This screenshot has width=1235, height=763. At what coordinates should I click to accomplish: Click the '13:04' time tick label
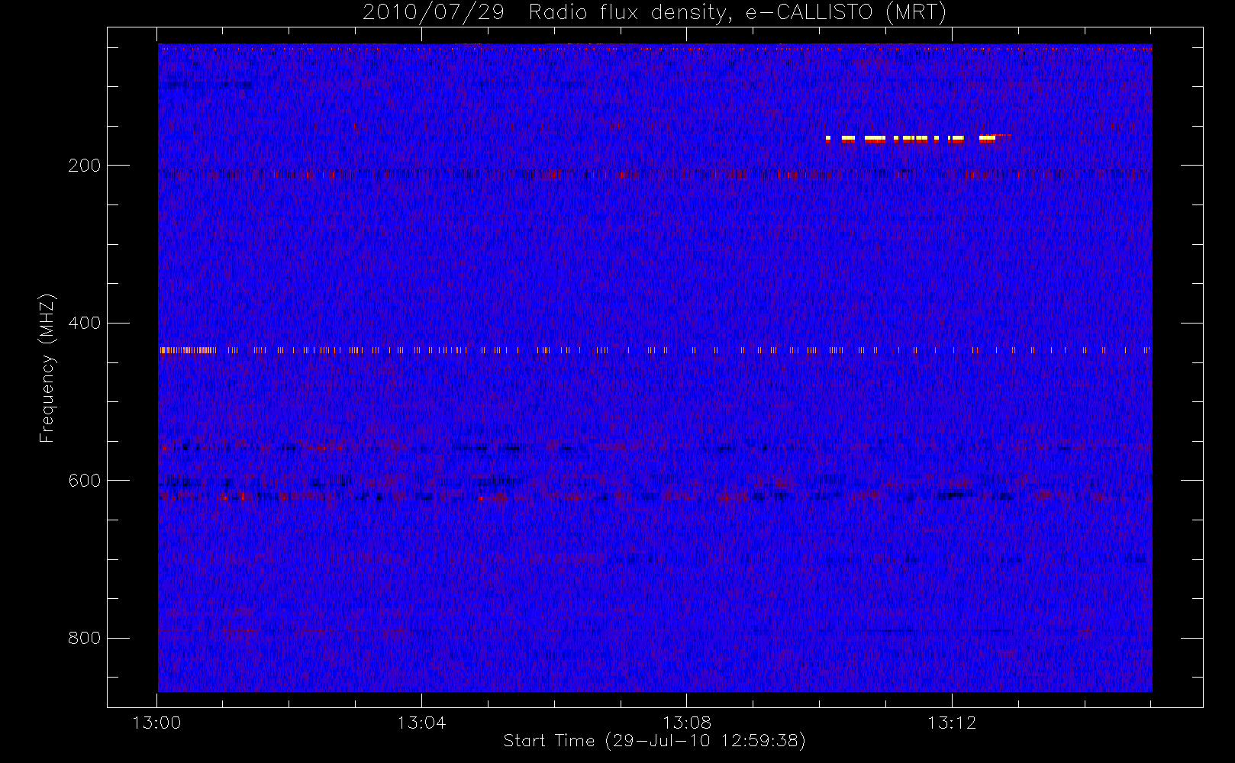click(x=421, y=723)
